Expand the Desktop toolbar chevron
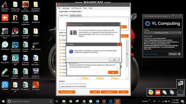The width and height of the screenshot is (186, 104). 150,100
